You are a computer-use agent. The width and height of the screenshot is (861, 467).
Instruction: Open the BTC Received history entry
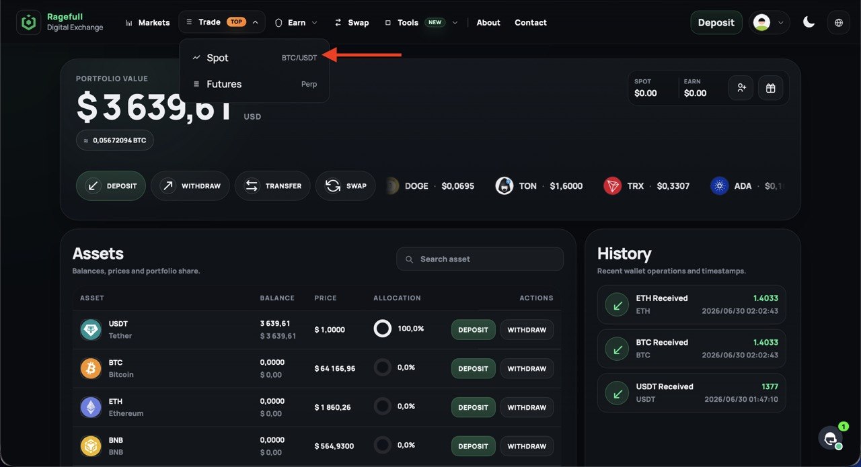691,349
